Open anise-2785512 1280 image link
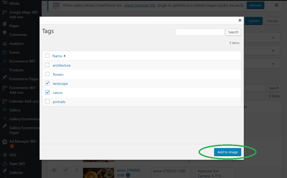Viewport: 287px width, 178px height. tap(129, 173)
